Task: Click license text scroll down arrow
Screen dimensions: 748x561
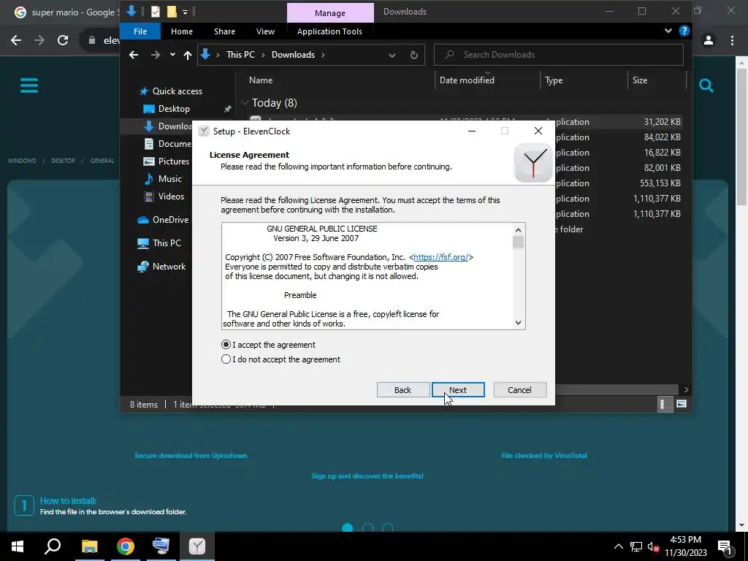Action: coord(518,323)
